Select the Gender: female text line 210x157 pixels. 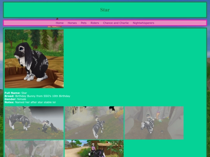16,99
